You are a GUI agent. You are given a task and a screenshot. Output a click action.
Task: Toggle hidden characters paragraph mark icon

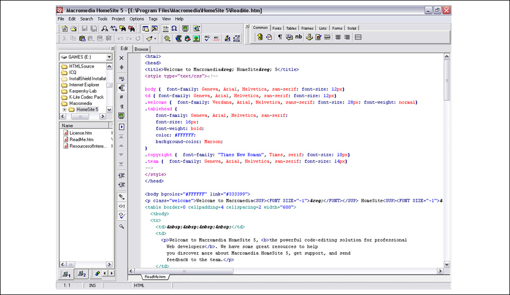tap(122, 106)
